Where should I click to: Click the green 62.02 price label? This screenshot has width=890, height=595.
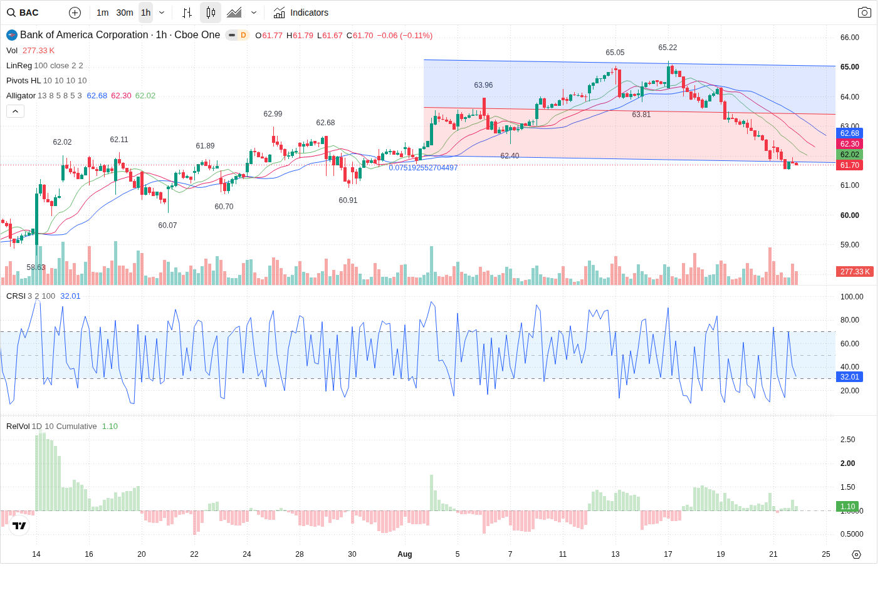(x=849, y=155)
